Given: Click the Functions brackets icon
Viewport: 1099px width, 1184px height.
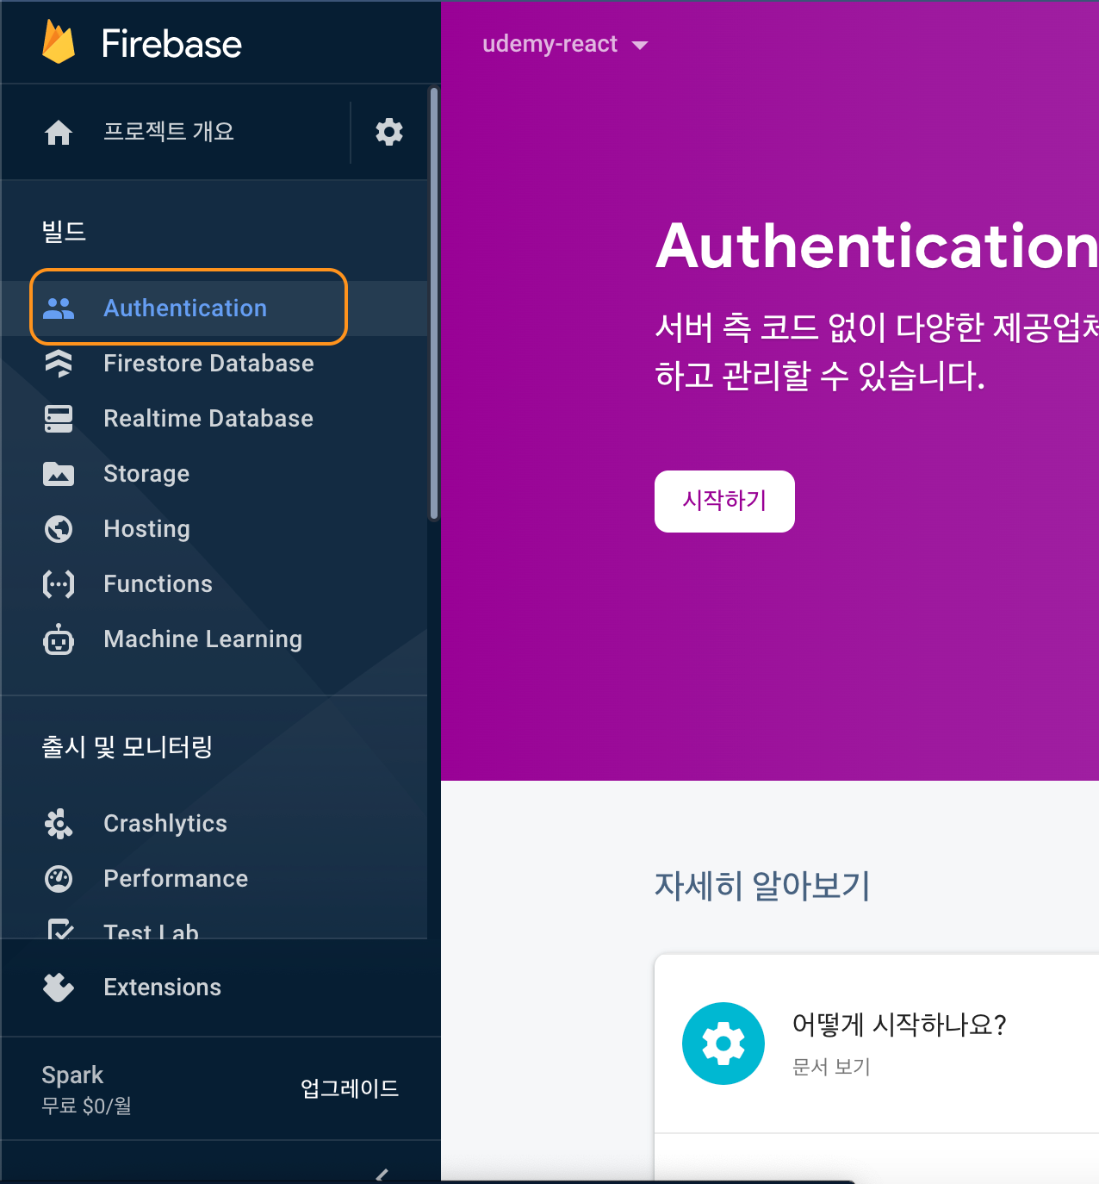Looking at the screenshot, I should tap(59, 584).
